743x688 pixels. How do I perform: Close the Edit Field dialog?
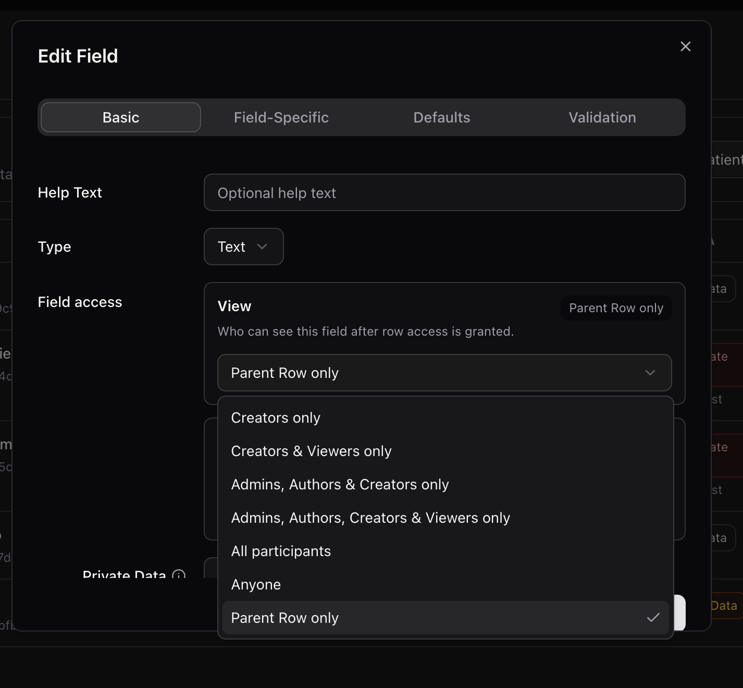click(x=685, y=46)
